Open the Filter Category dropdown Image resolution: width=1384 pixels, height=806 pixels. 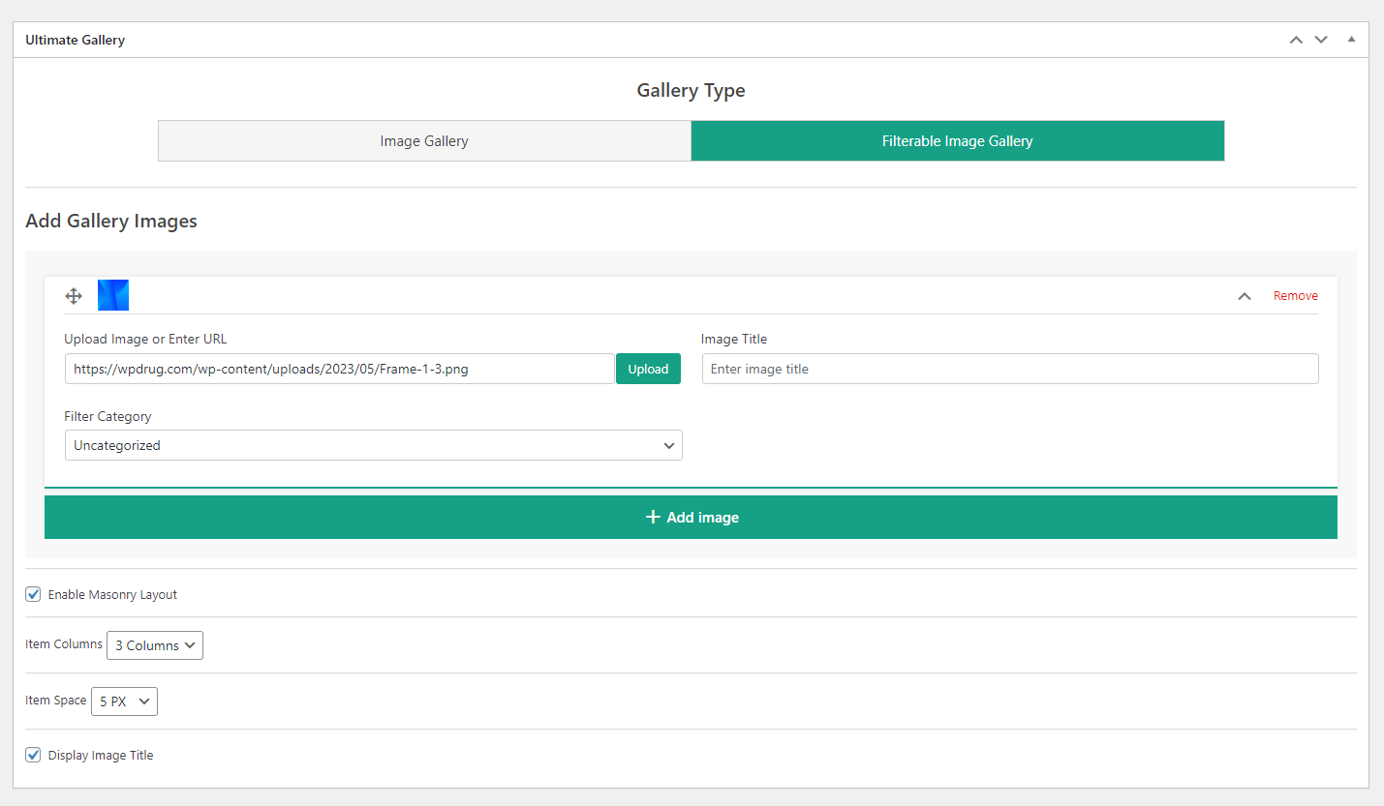click(x=374, y=445)
